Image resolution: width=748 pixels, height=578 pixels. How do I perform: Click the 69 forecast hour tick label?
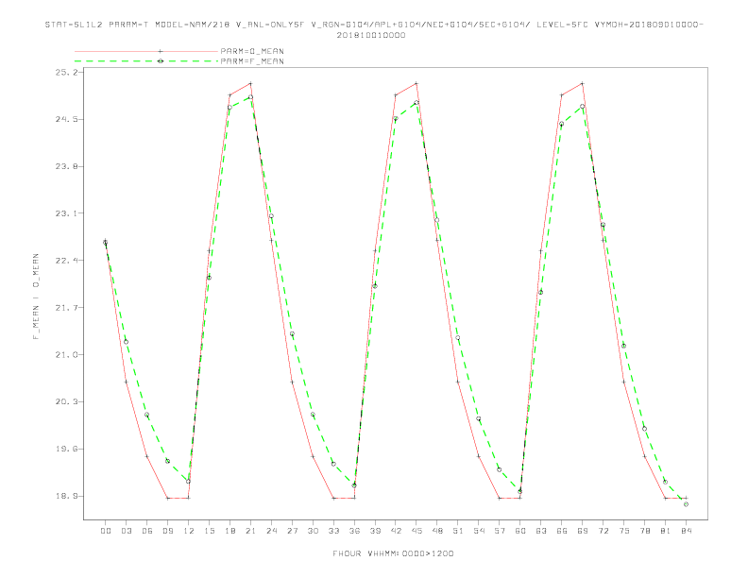[x=583, y=531]
